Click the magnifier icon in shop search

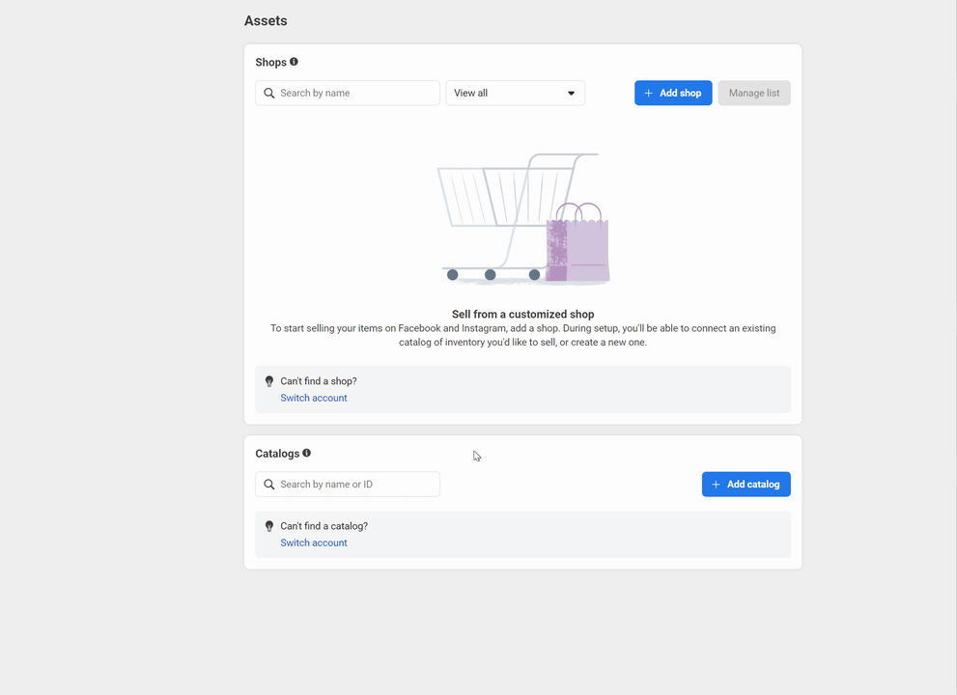click(x=269, y=94)
